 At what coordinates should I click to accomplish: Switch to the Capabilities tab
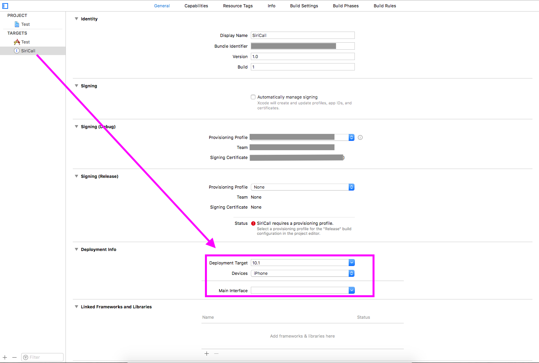coord(196,6)
